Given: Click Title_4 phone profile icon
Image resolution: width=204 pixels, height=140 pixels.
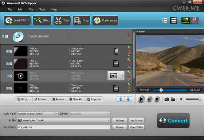Looking at the screenshot, I should coord(116,51).
